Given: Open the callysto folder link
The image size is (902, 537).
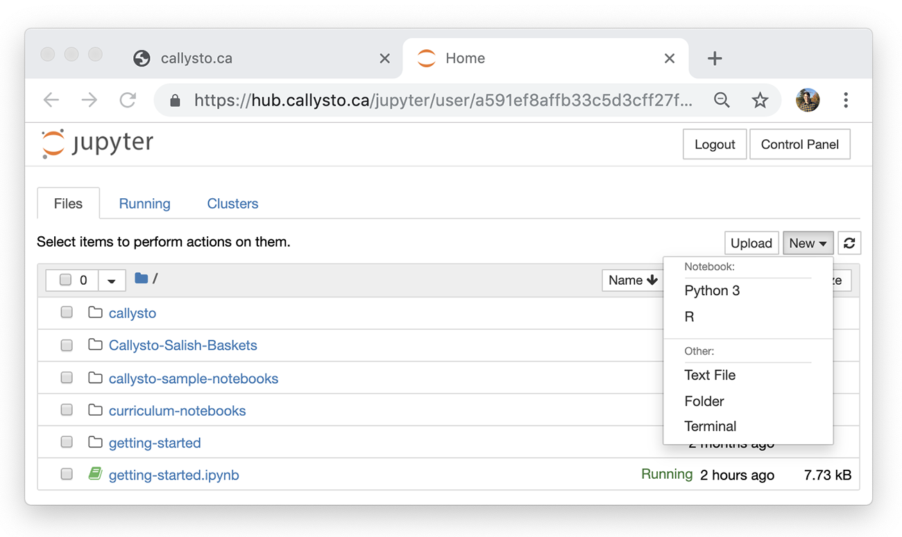Looking at the screenshot, I should click(133, 313).
